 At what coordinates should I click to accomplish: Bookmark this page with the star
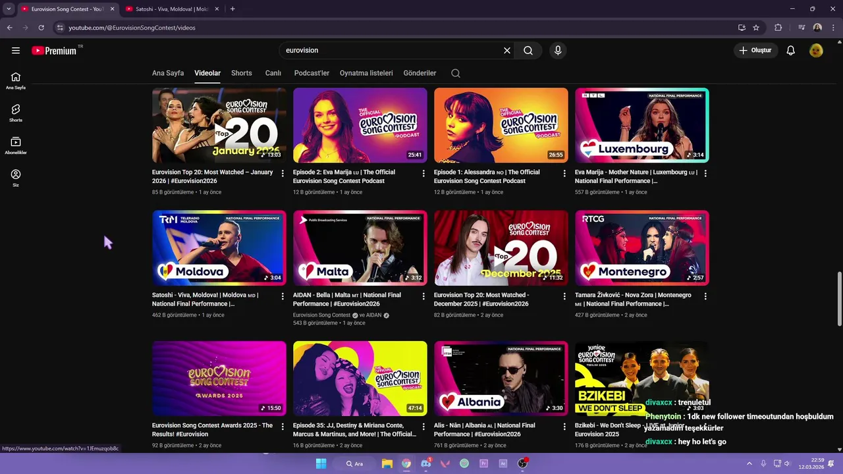point(756,28)
